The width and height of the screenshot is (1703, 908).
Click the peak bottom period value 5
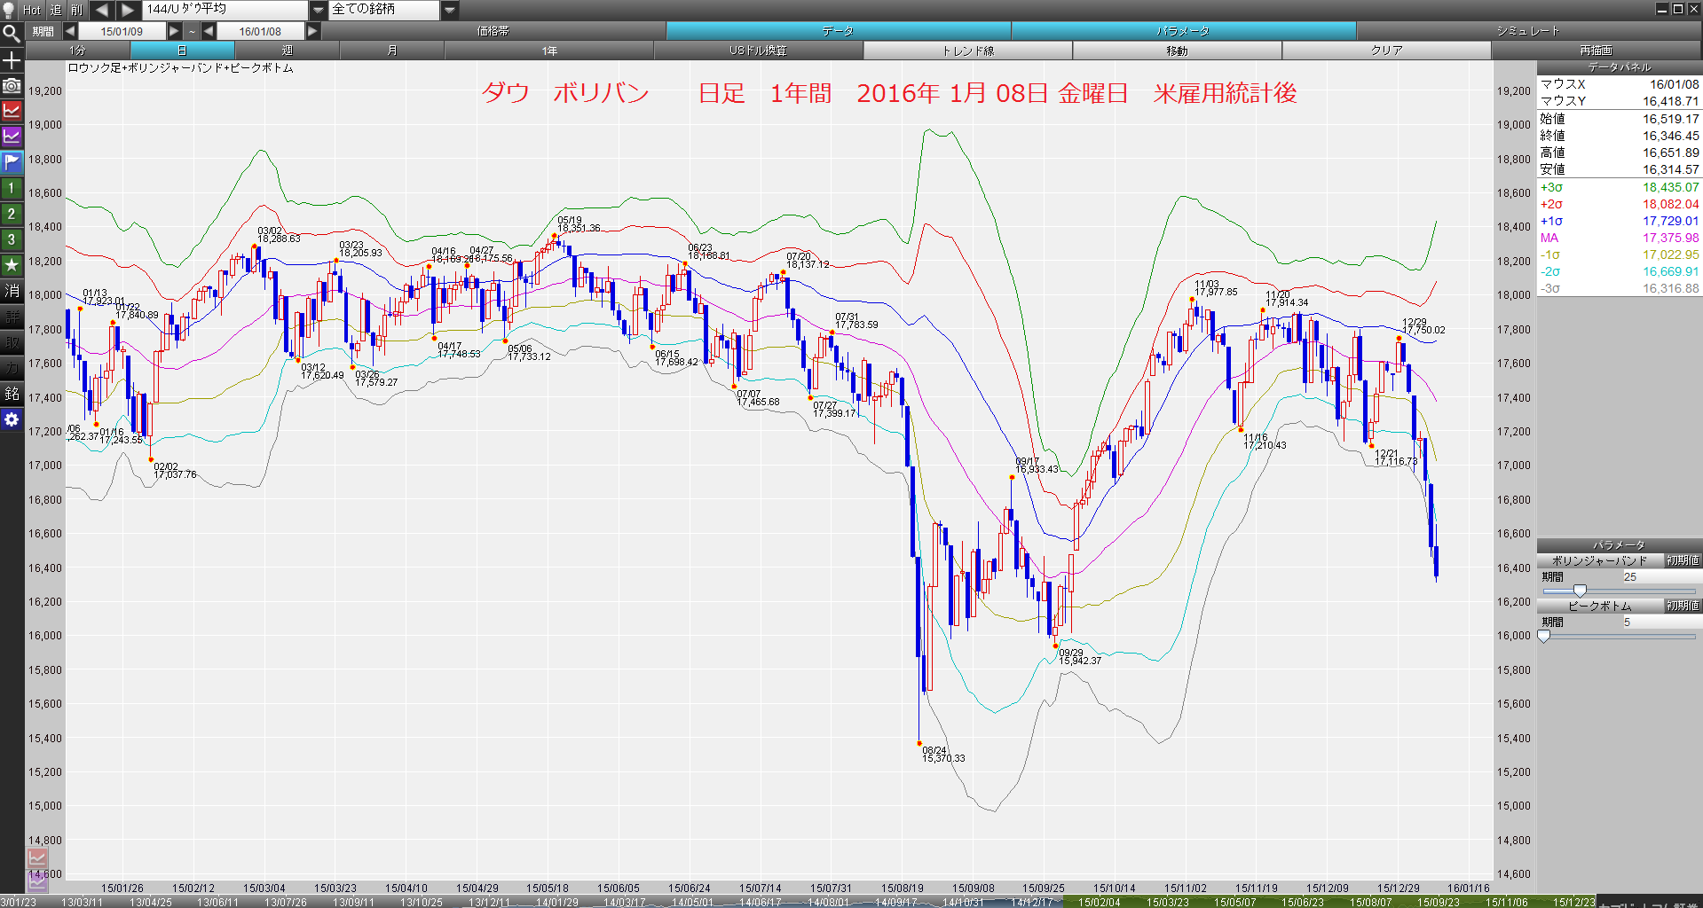pyautogui.click(x=1661, y=622)
